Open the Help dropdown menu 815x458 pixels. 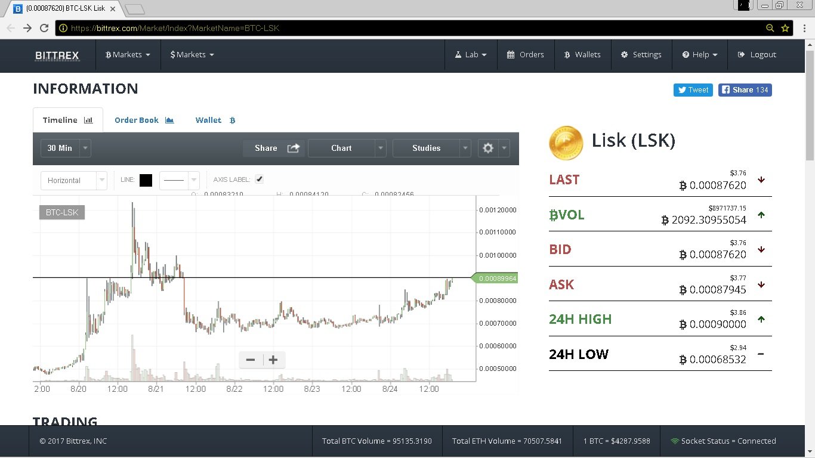pyautogui.click(x=699, y=55)
